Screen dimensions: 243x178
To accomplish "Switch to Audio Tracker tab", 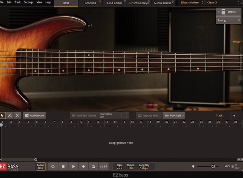I will pos(163,3).
